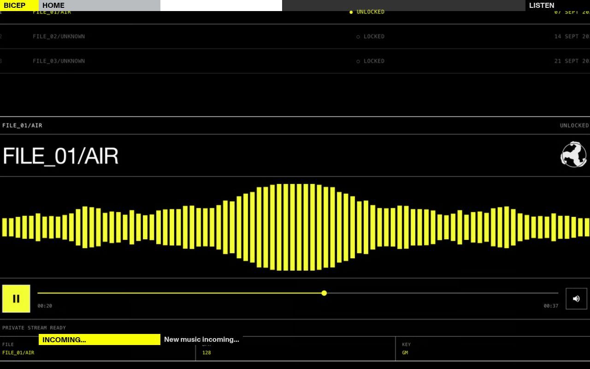590x369 pixels.
Task: Click the 'New music incoming...' message
Action: tap(201, 339)
